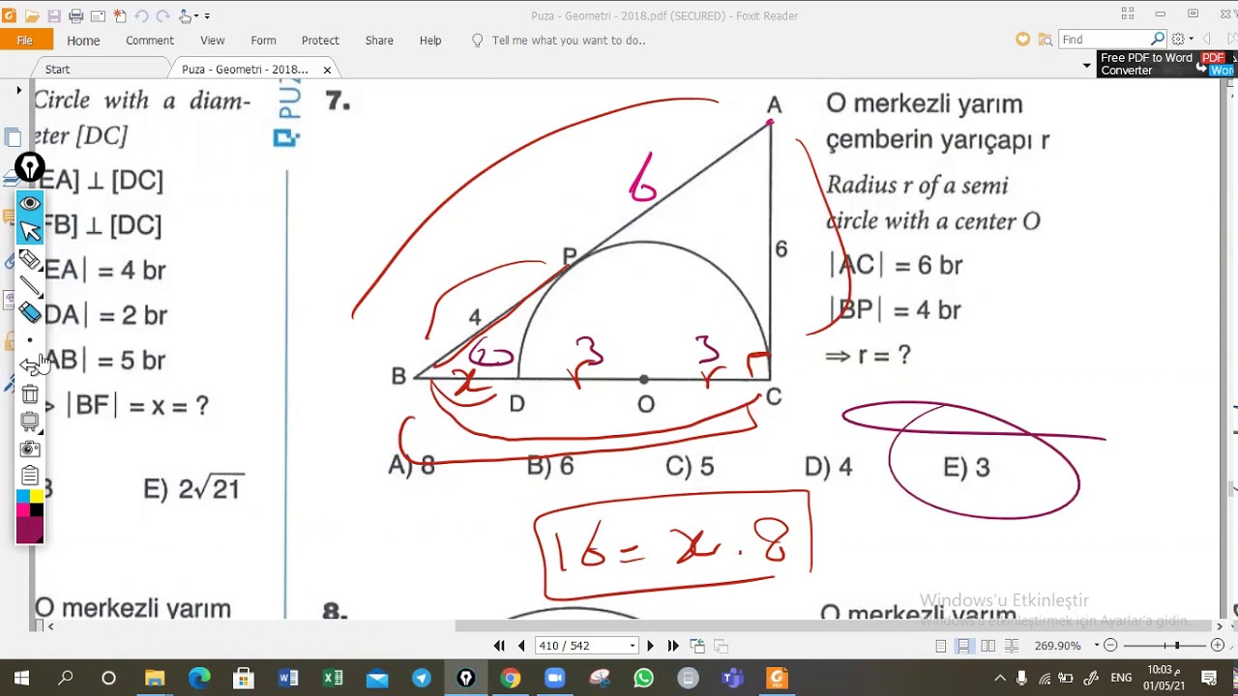Pick the magenta-purple current color swatch

[30, 531]
